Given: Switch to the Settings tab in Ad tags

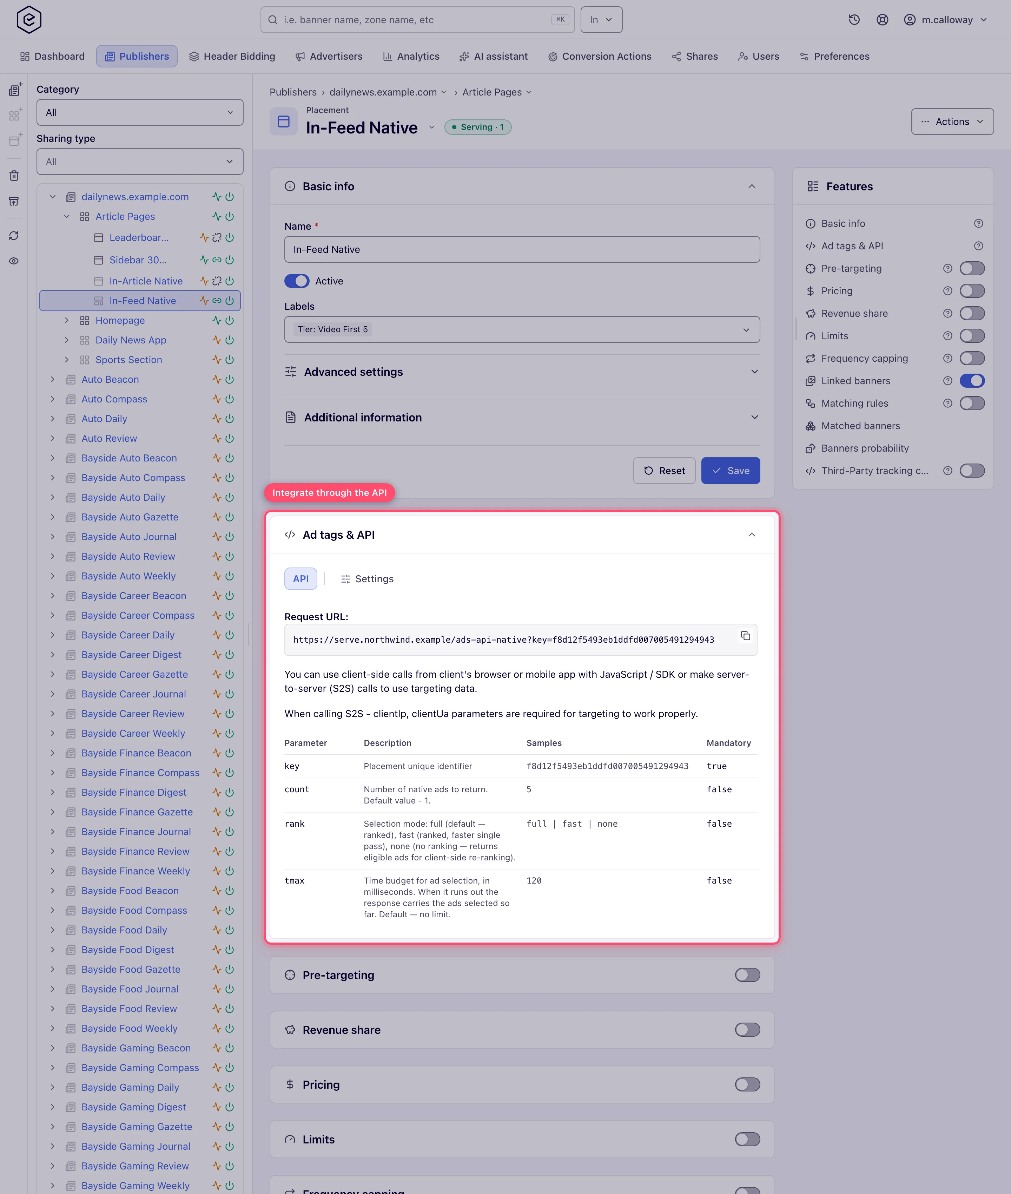Looking at the screenshot, I should click(x=367, y=579).
